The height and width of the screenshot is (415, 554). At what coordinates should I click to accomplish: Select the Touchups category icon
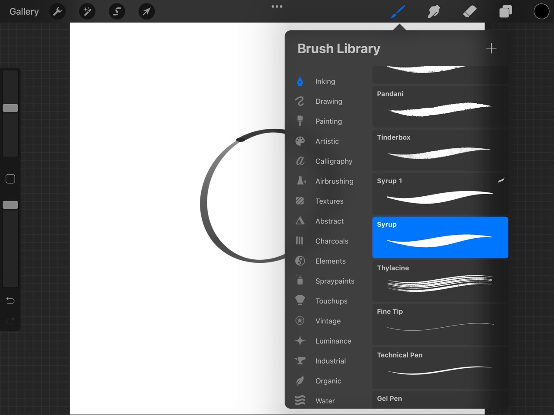coord(300,300)
